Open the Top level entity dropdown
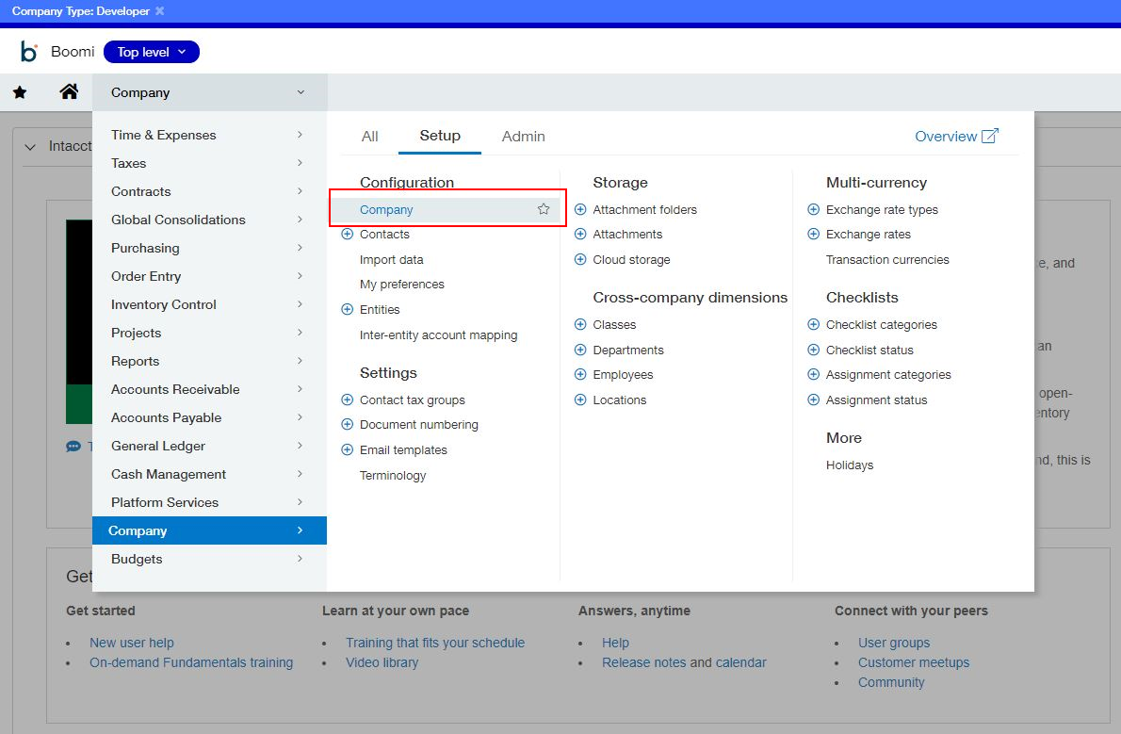This screenshot has height=734, width=1121. click(152, 53)
